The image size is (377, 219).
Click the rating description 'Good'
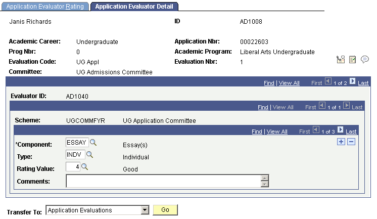pos(130,169)
